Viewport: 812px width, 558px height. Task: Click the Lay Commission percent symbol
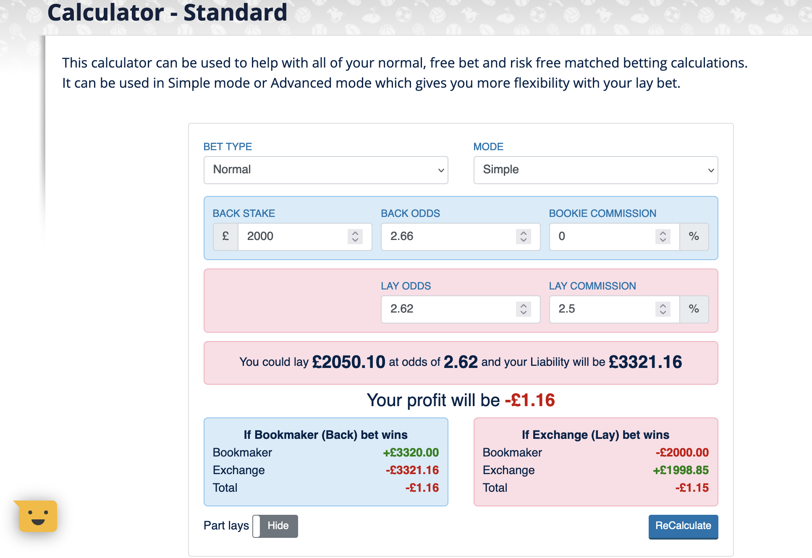click(x=694, y=309)
